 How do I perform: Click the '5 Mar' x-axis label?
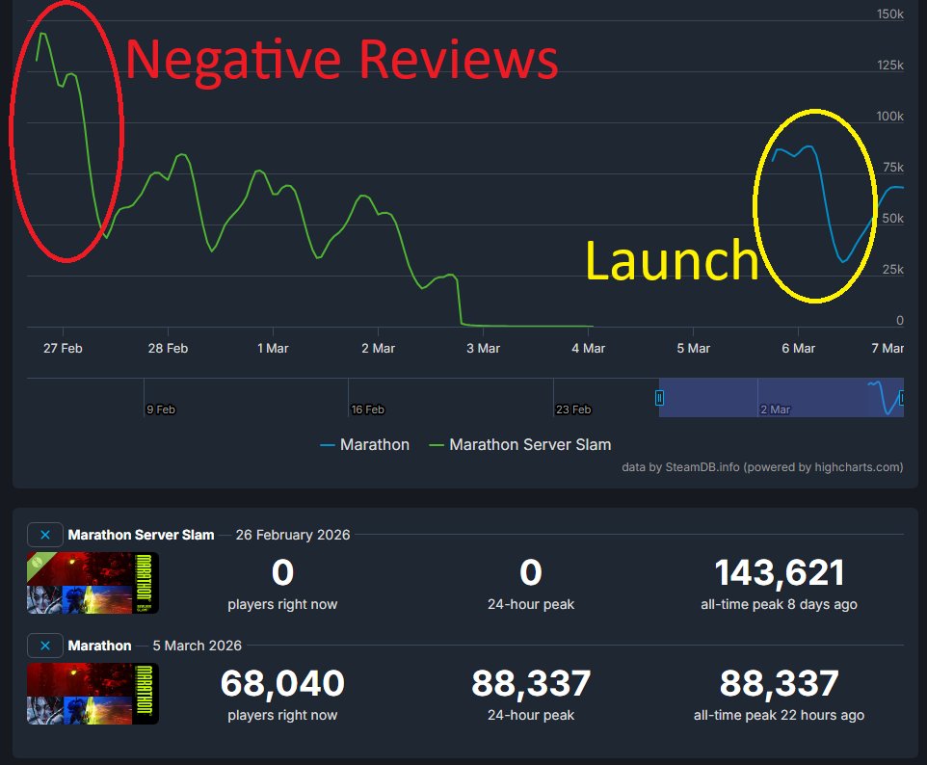(x=693, y=348)
